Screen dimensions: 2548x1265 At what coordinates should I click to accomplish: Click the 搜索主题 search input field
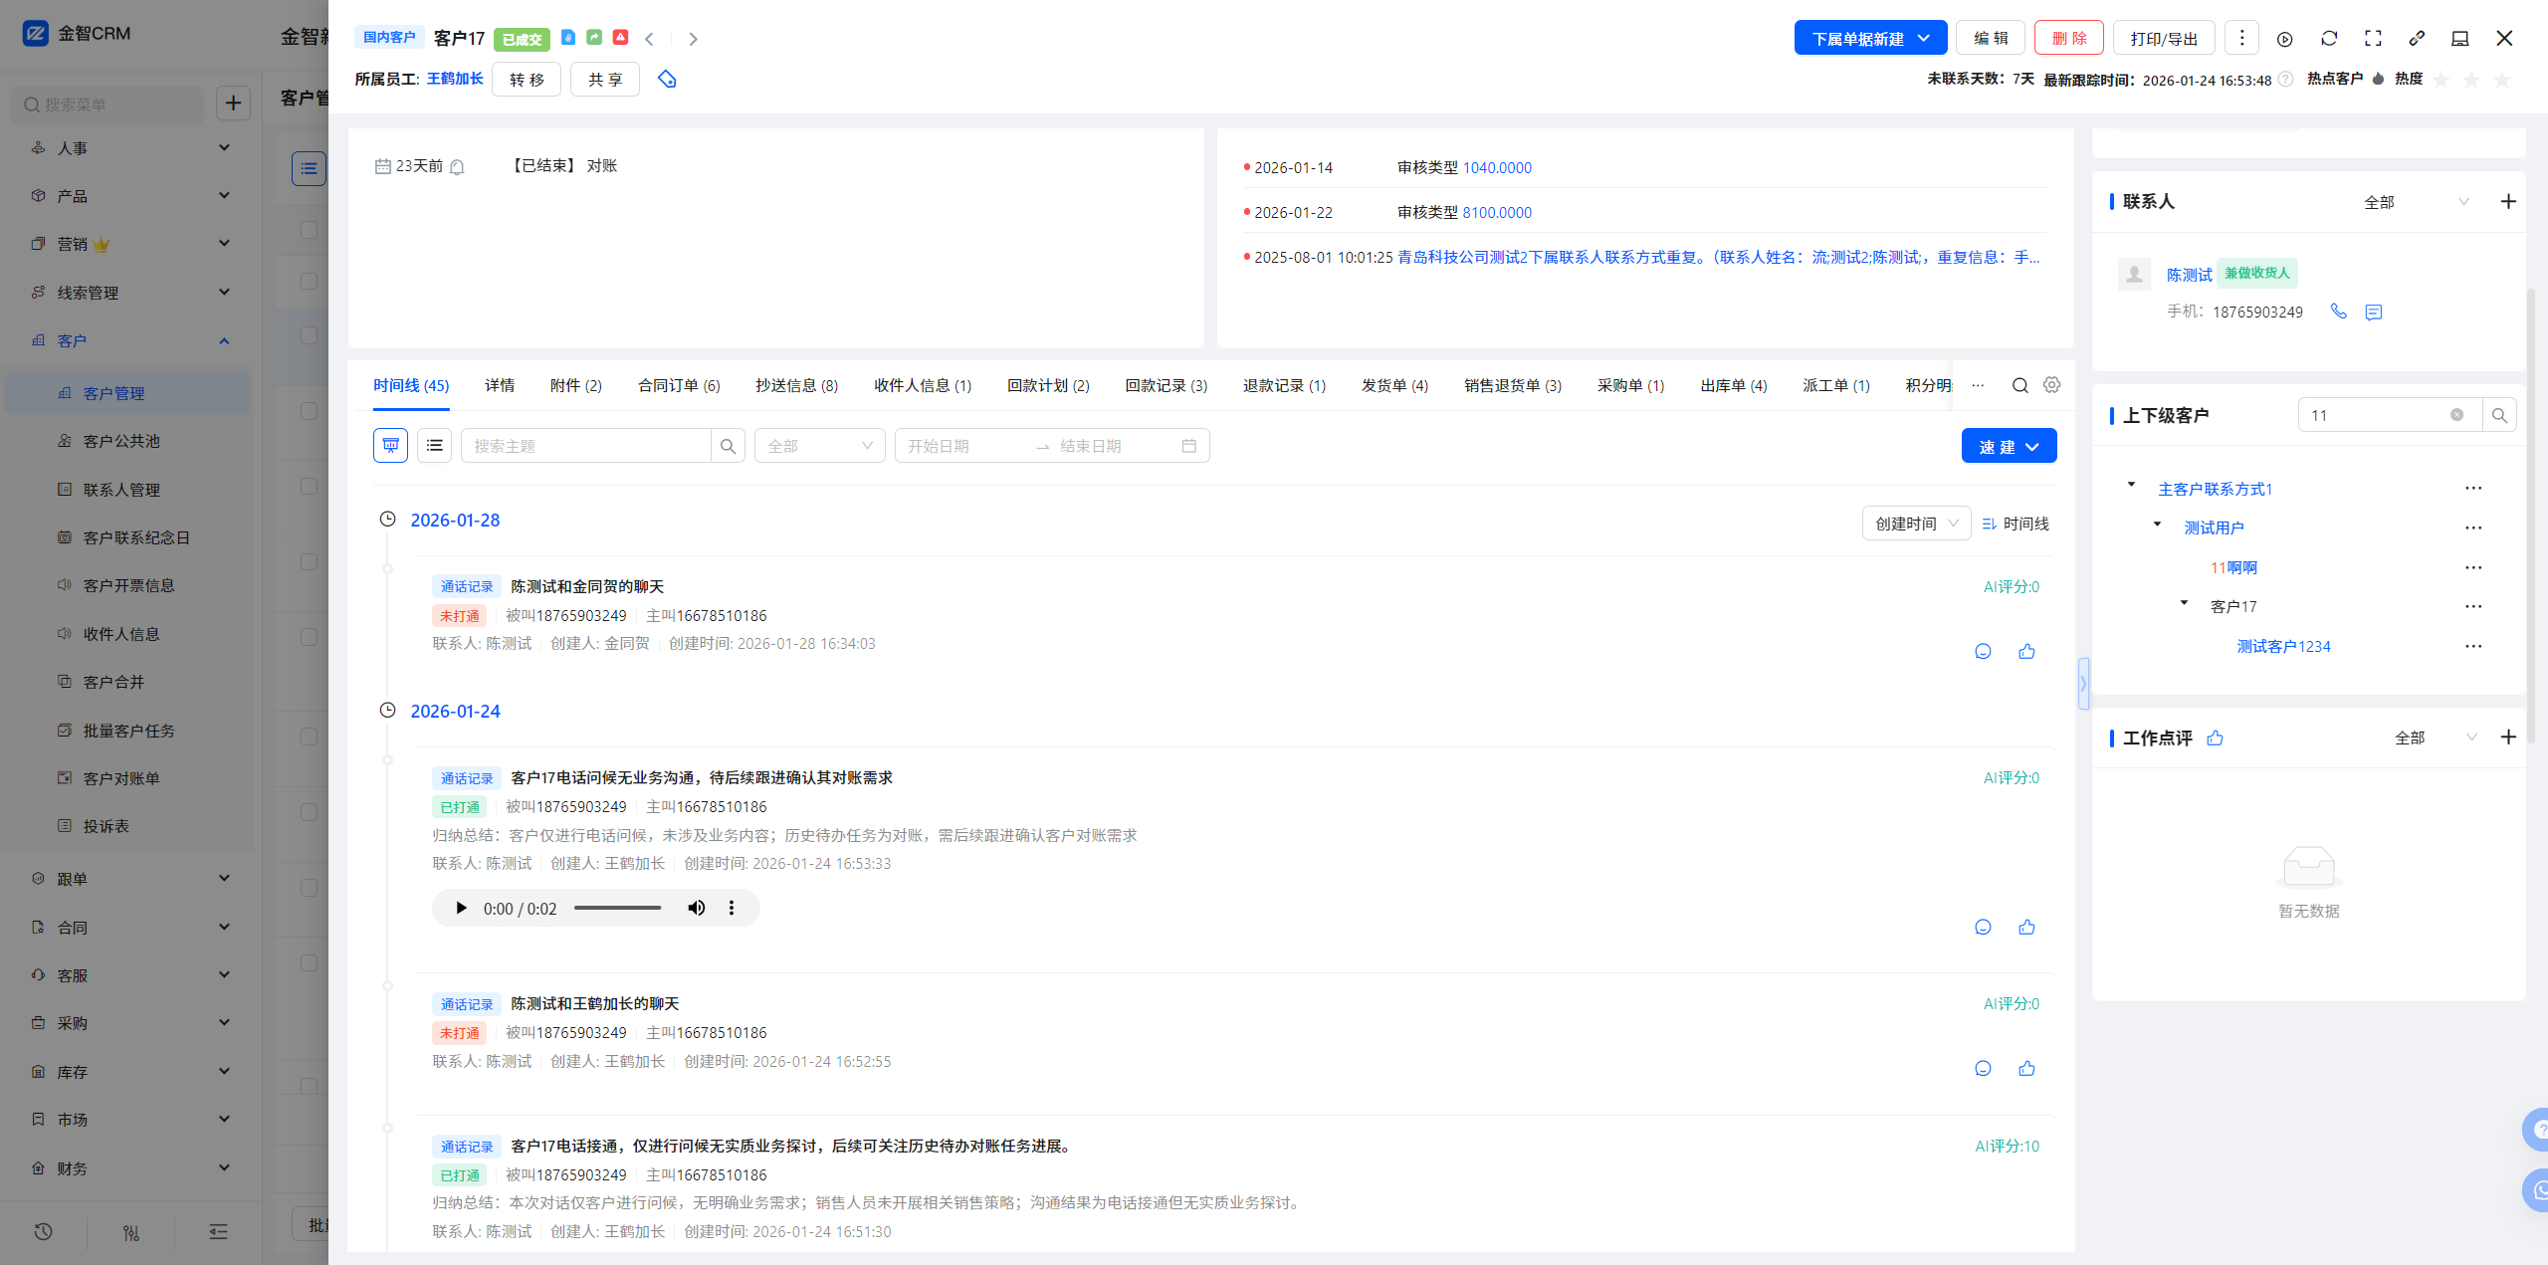click(587, 446)
